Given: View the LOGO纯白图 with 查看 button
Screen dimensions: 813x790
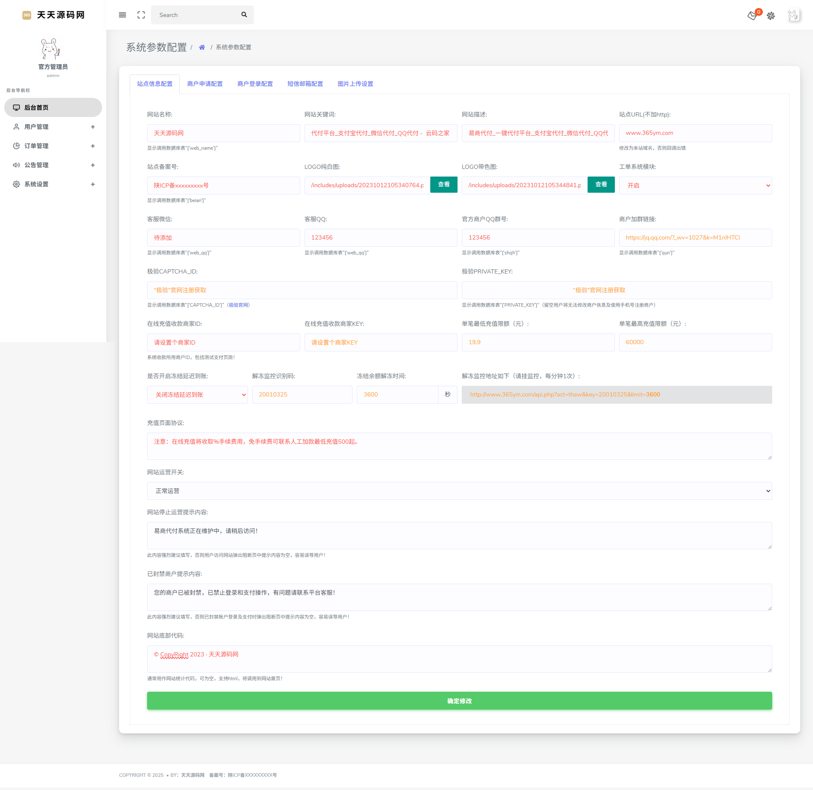Looking at the screenshot, I should tap(443, 185).
